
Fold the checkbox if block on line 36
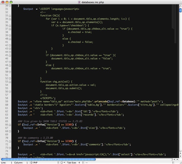[x=10, y=26]
